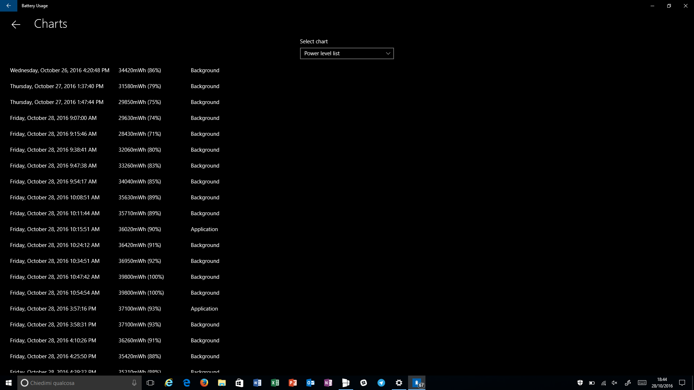Open Telegram from the taskbar
This screenshot has height=390, width=694.
tap(381, 383)
